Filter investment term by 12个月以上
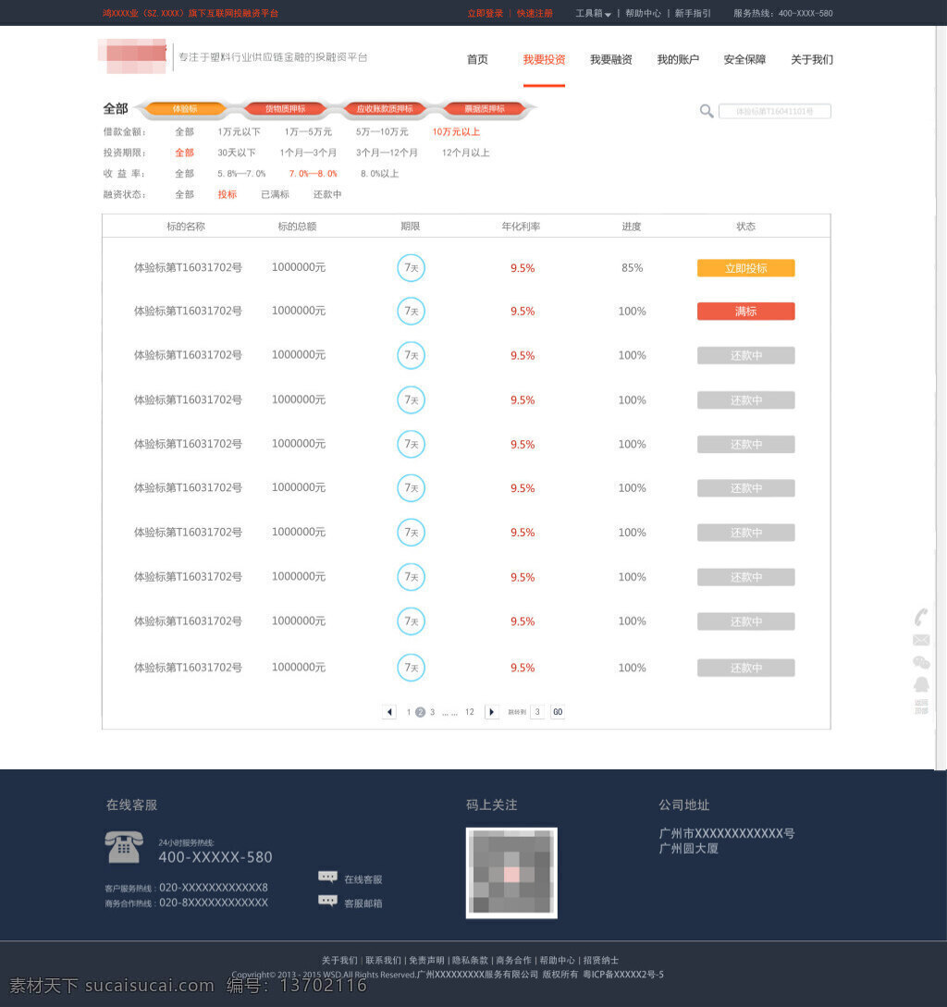Screen dimensions: 947x1007 (466, 153)
